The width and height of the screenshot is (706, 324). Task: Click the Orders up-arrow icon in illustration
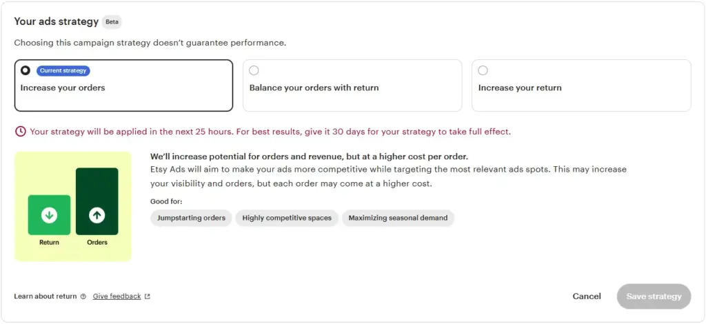pos(97,215)
